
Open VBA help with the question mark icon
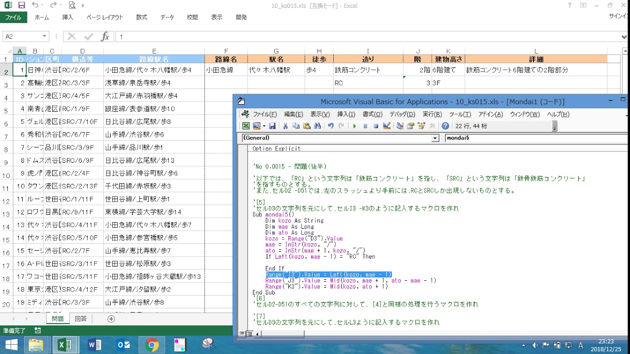(x=445, y=126)
